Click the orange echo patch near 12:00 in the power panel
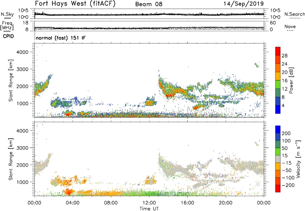 click(150, 103)
